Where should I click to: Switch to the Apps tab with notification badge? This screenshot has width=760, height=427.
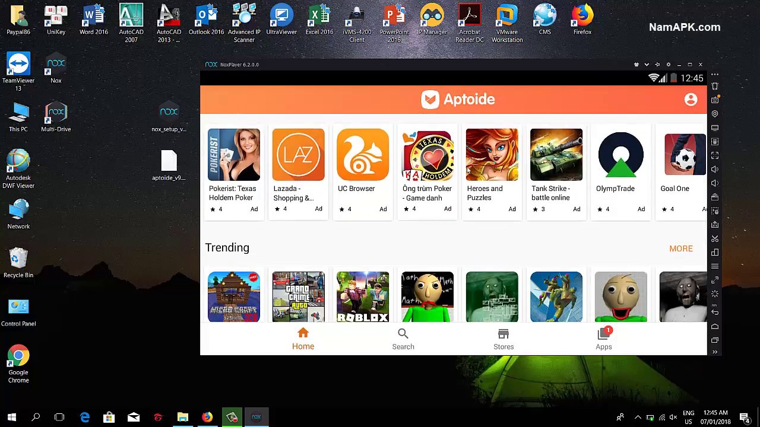[604, 339]
